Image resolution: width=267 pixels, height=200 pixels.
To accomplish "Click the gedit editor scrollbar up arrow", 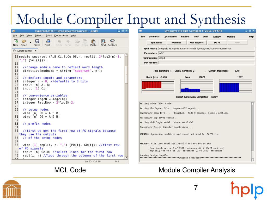I will (x=126, y=55).
